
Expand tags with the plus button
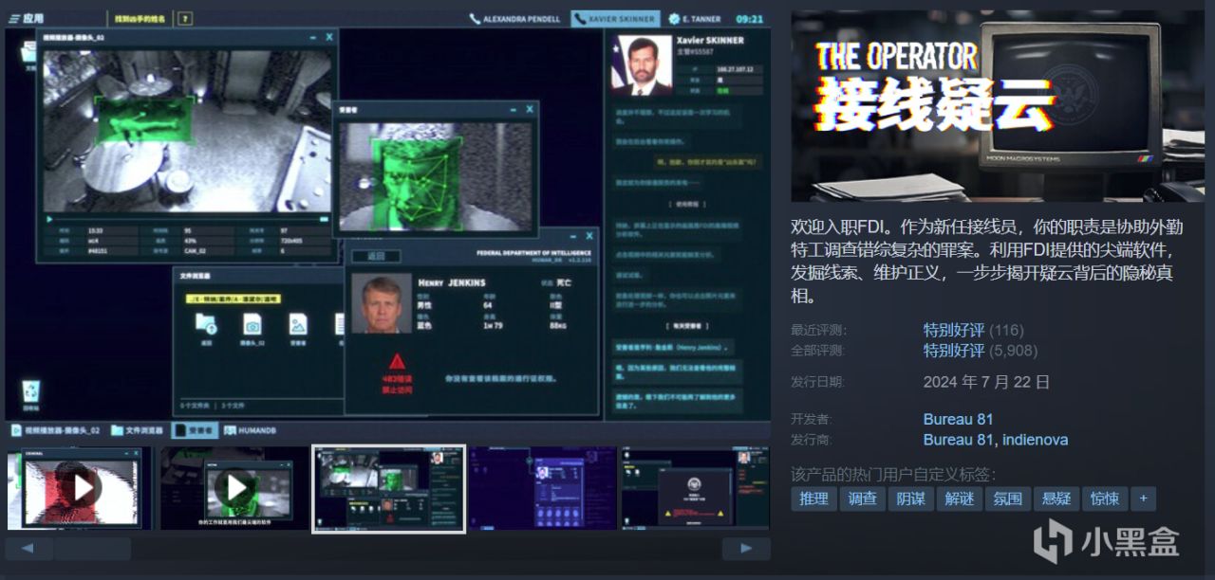coord(1144,498)
